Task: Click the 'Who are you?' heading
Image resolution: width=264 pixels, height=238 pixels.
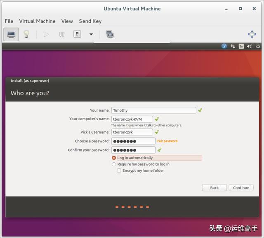Action: click(30, 93)
